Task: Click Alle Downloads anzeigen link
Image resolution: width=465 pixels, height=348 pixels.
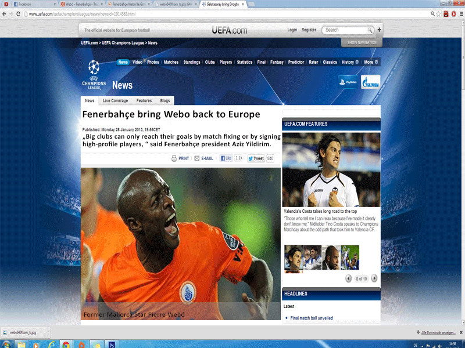Action: 438,332
